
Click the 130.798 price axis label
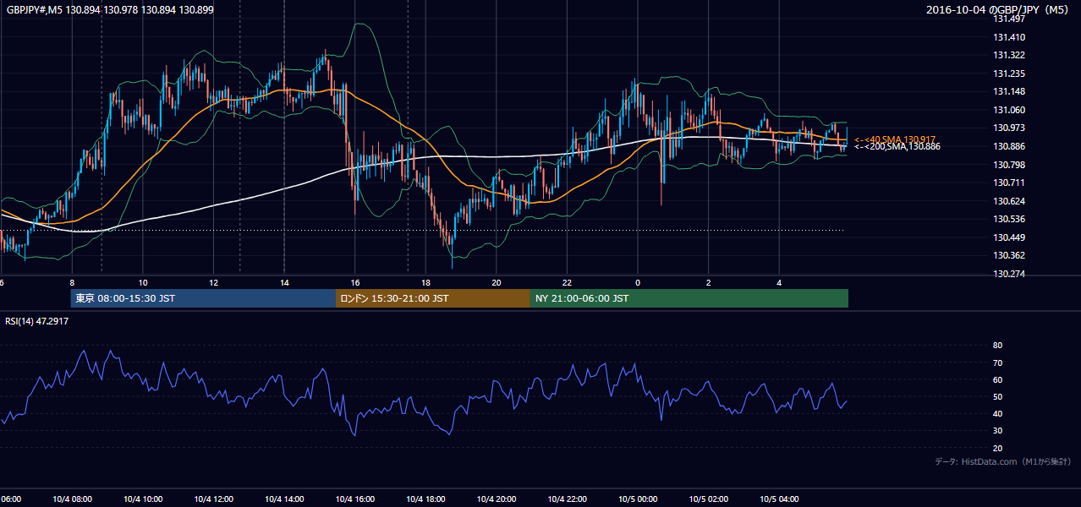[x=1009, y=165]
